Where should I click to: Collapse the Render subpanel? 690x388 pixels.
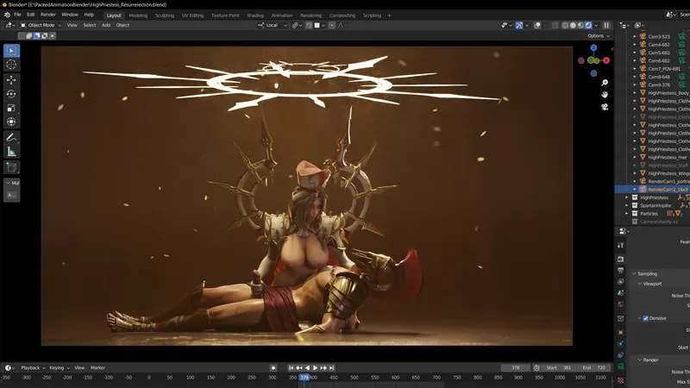pyautogui.click(x=640, y=360)
